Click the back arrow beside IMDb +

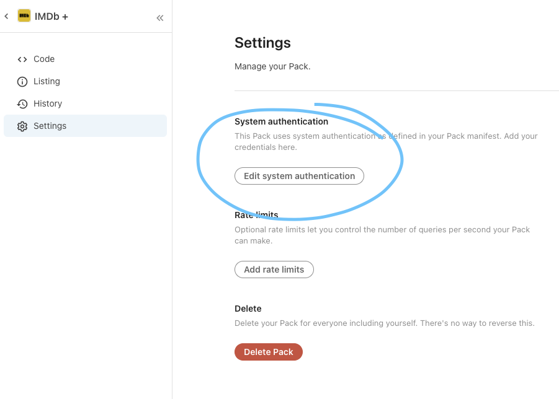(7, 16)
